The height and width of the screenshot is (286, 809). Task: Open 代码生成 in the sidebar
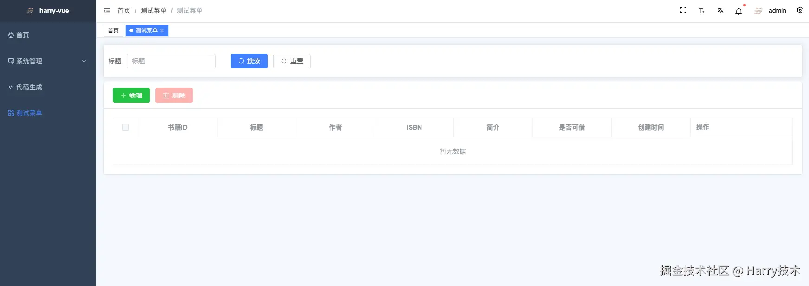coord(48,87)
